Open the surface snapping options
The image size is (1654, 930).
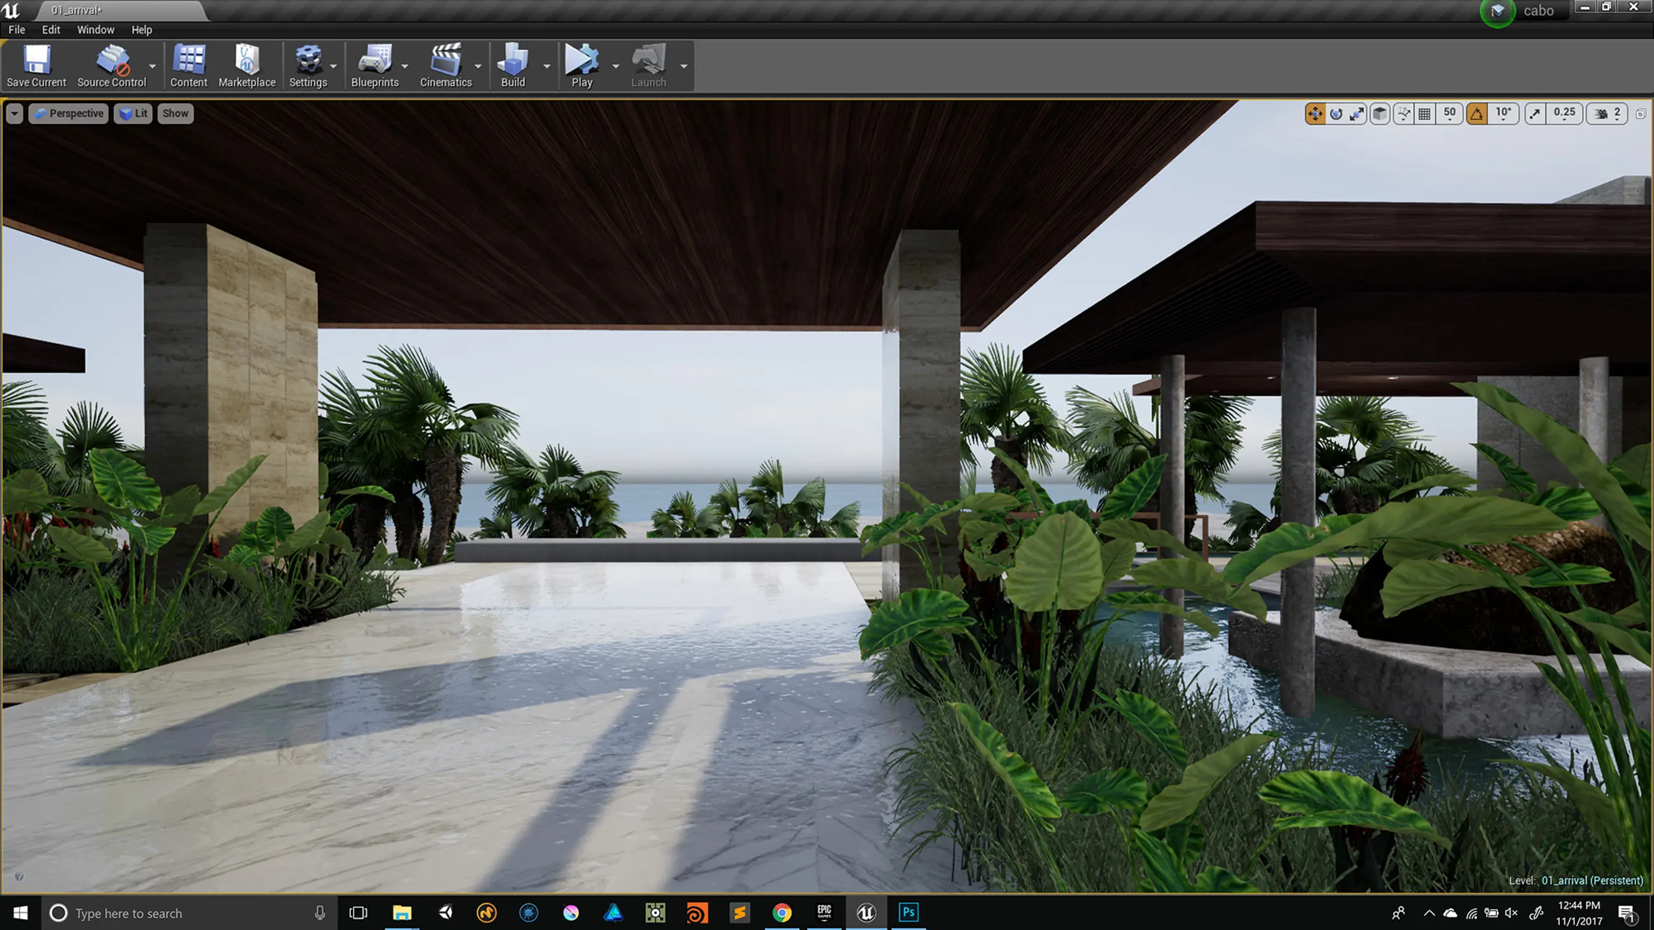click(x=1403, y=114)
